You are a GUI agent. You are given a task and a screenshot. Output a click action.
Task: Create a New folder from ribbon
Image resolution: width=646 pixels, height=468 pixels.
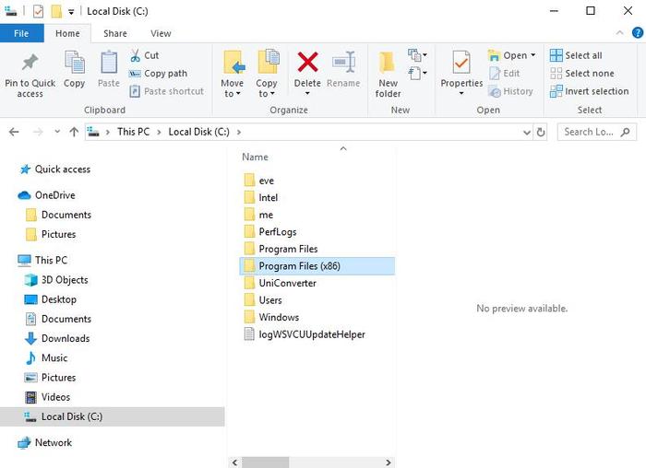(388, 74)
